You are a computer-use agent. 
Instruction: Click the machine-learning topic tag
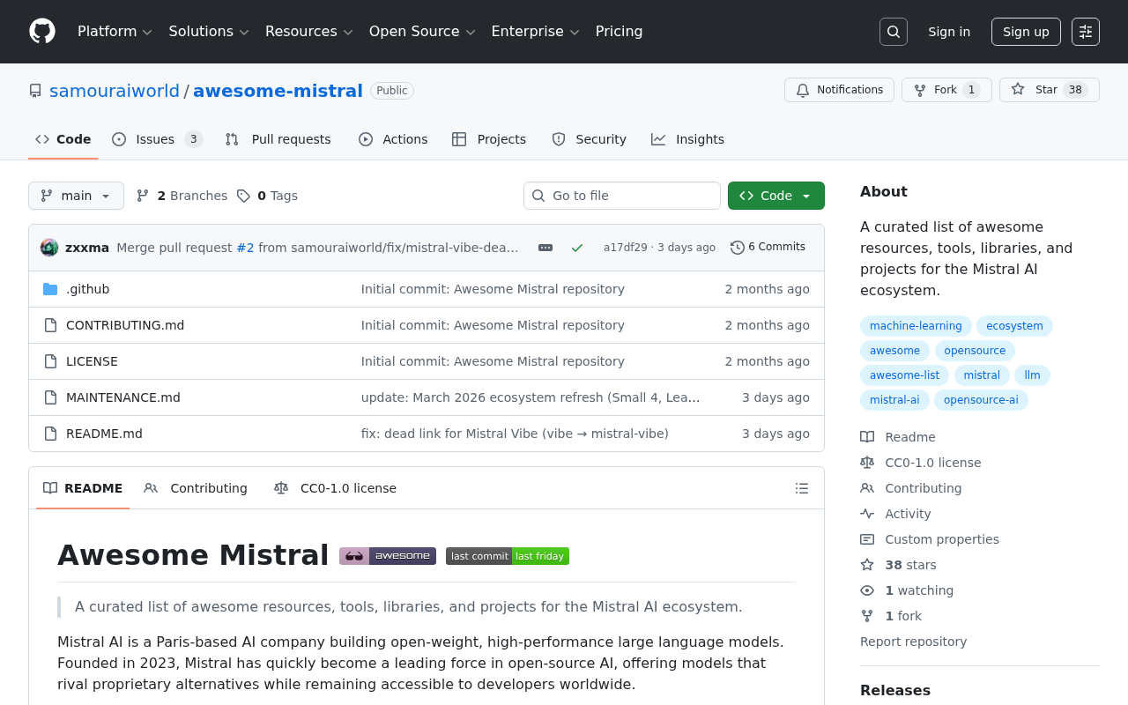coord(916,326)
